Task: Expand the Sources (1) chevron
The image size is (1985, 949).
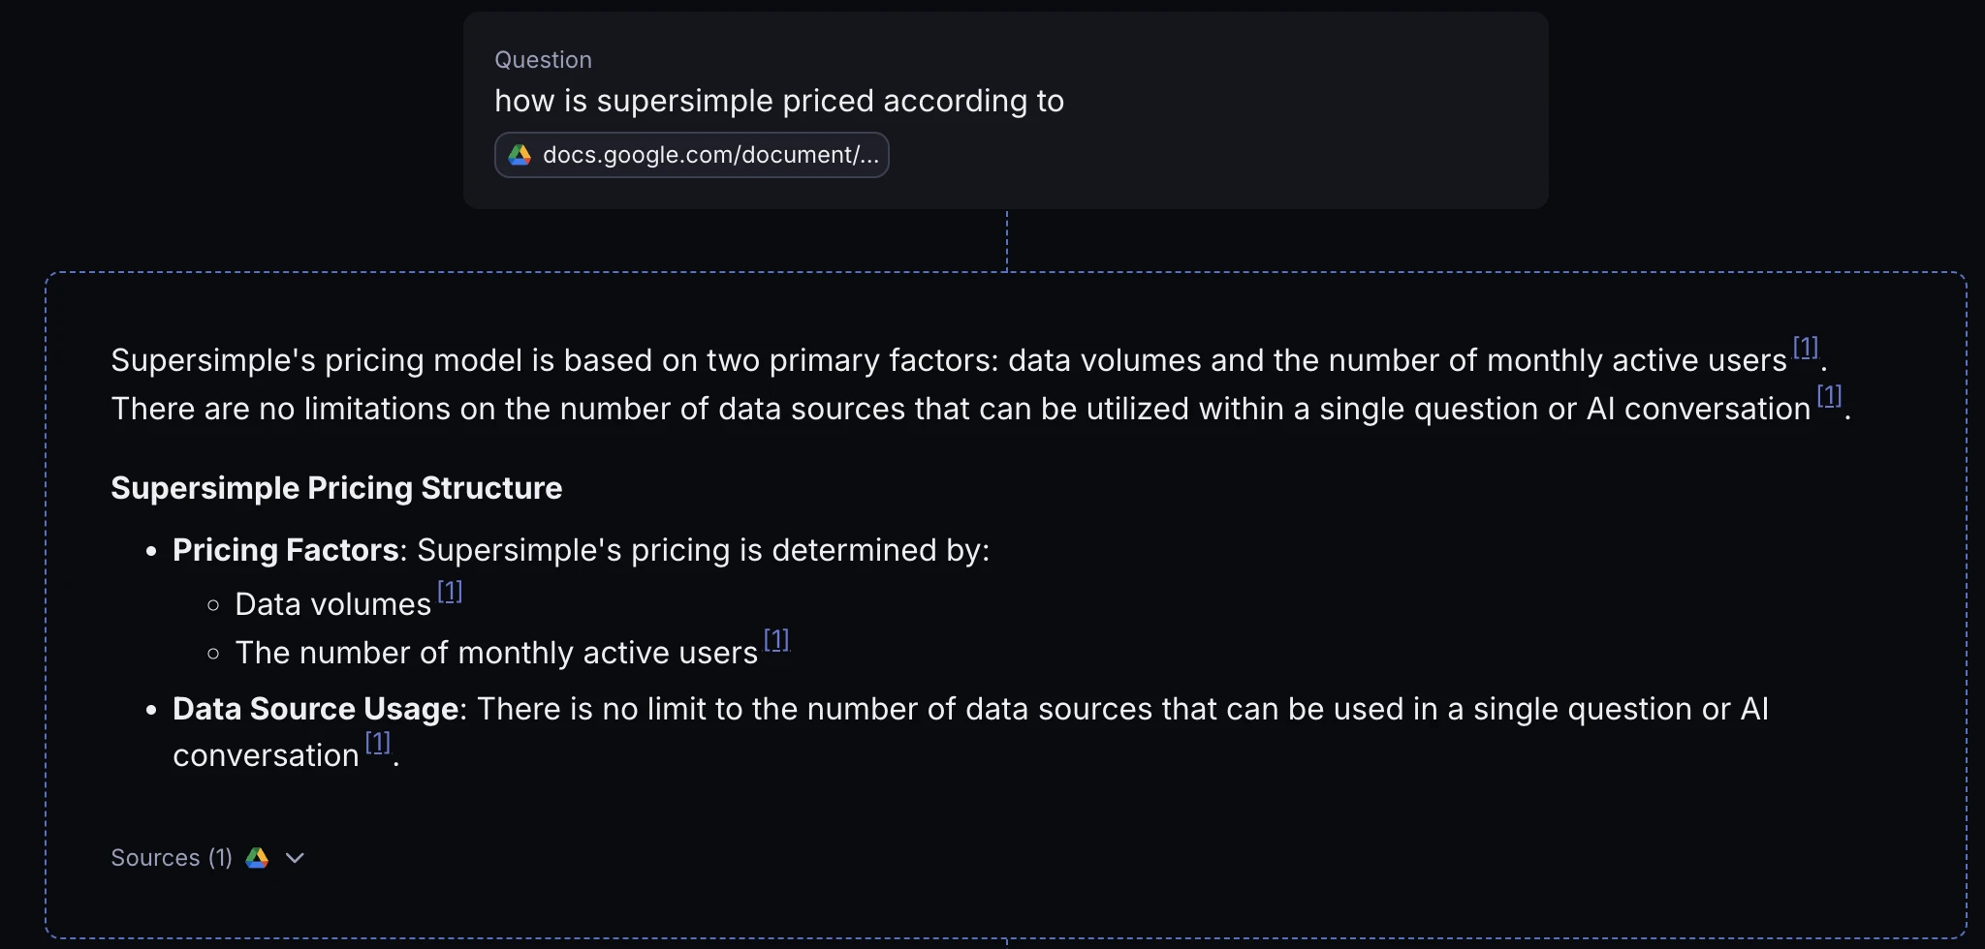Action: click(296, 858)
